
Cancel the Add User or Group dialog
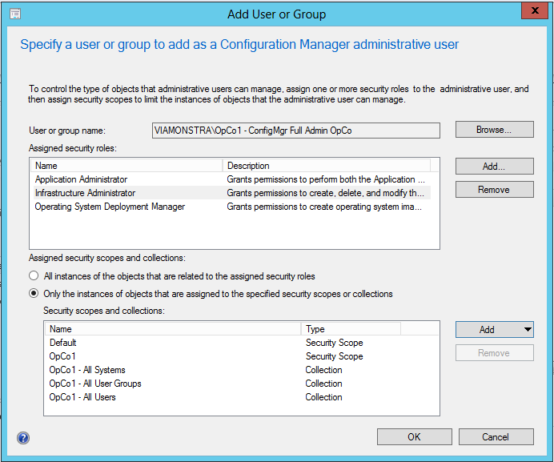click(x=496, y=437)
